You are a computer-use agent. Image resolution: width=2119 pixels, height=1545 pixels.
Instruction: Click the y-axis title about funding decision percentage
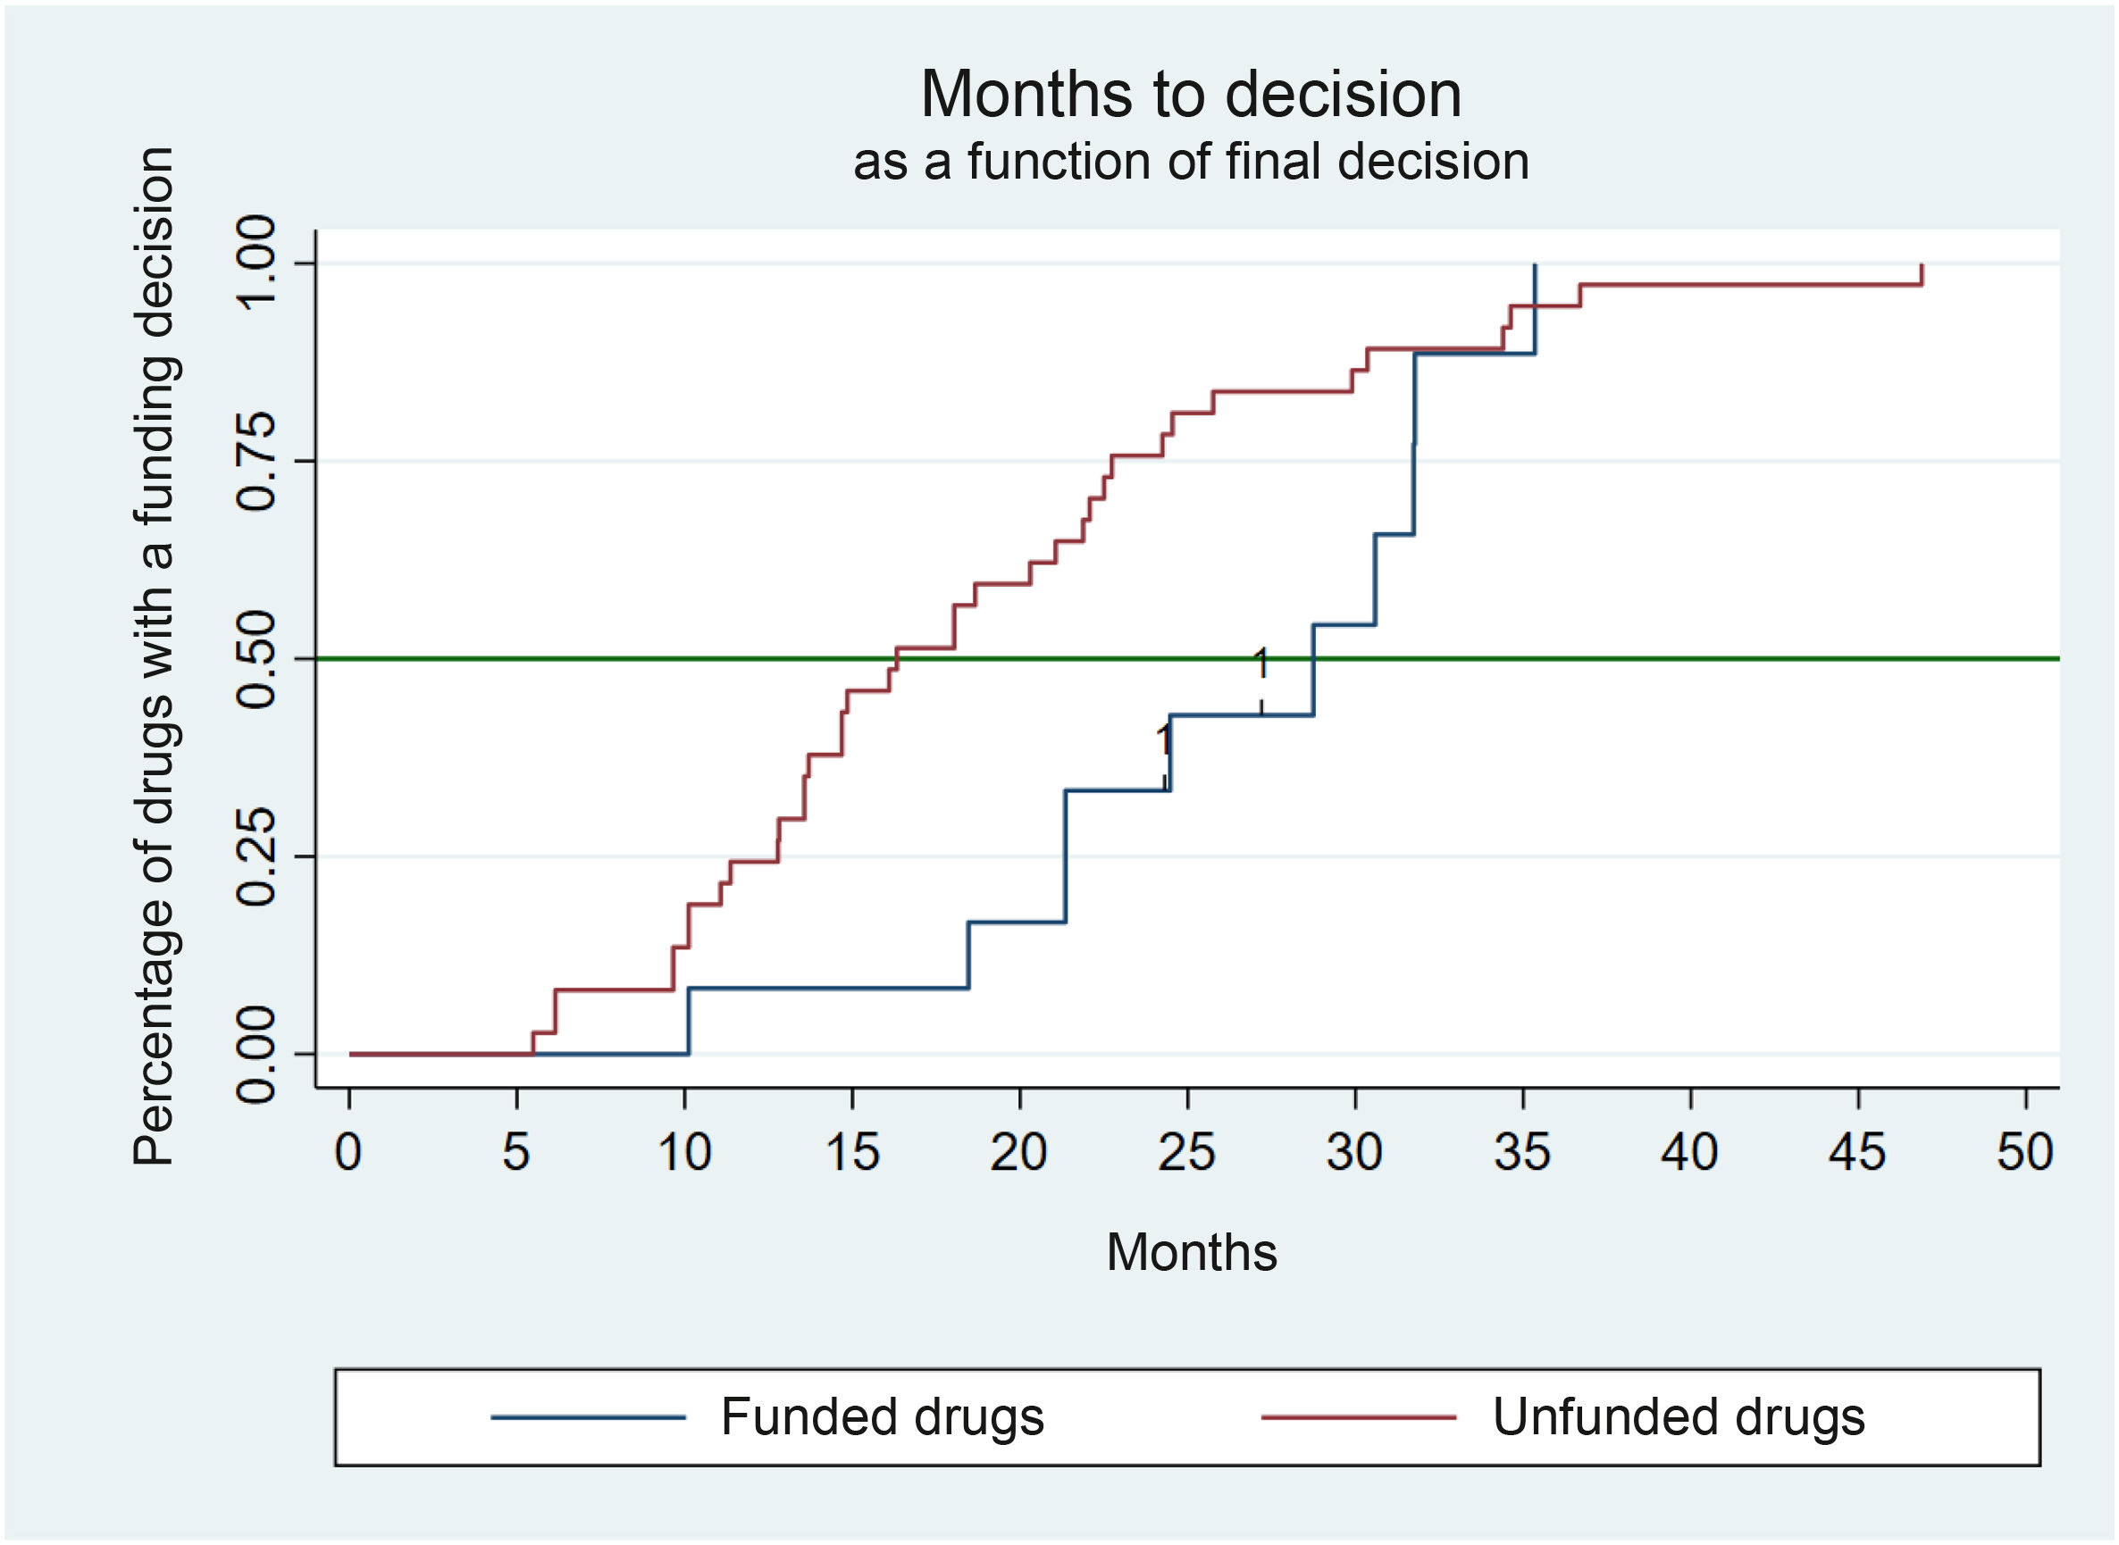click(155, 656)
